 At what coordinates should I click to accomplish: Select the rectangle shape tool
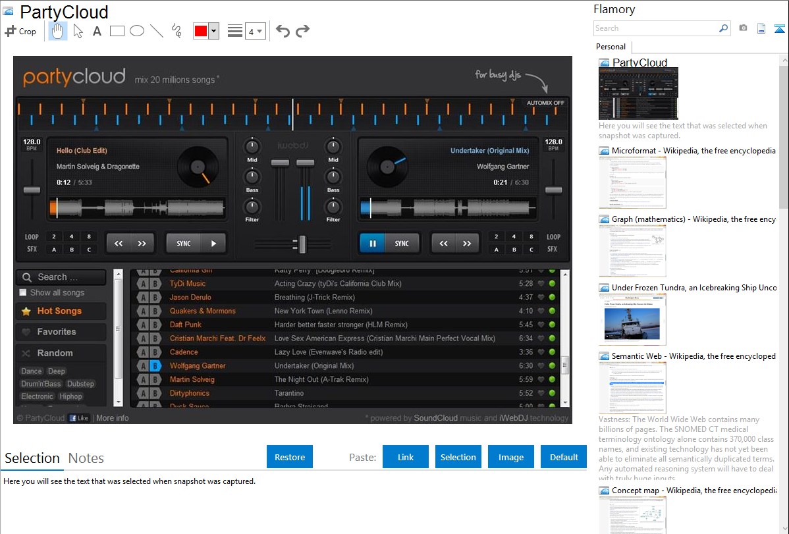pos(117,31)
